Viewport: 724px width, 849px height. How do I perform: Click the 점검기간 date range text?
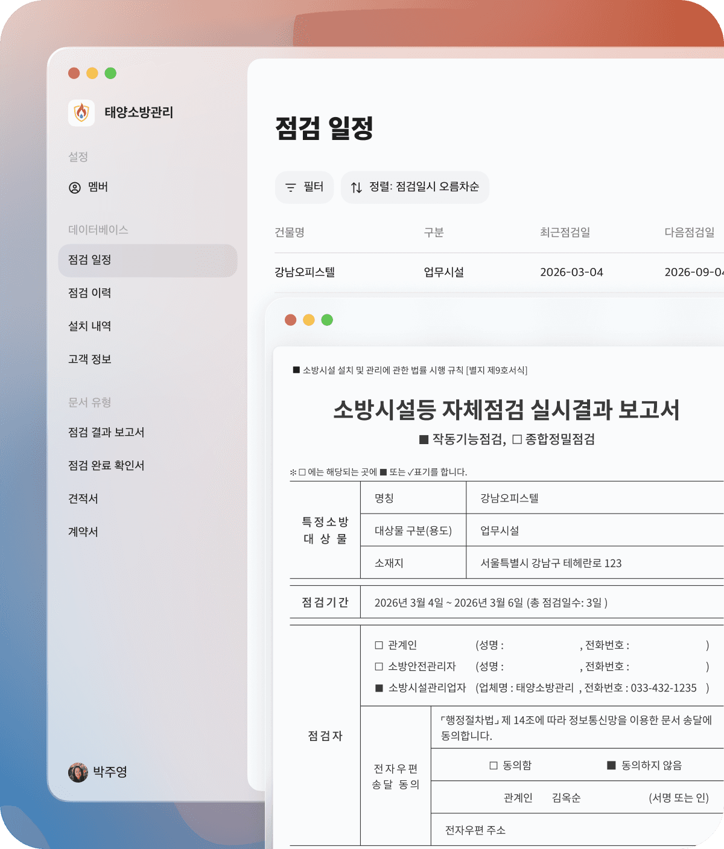(491, 603)
